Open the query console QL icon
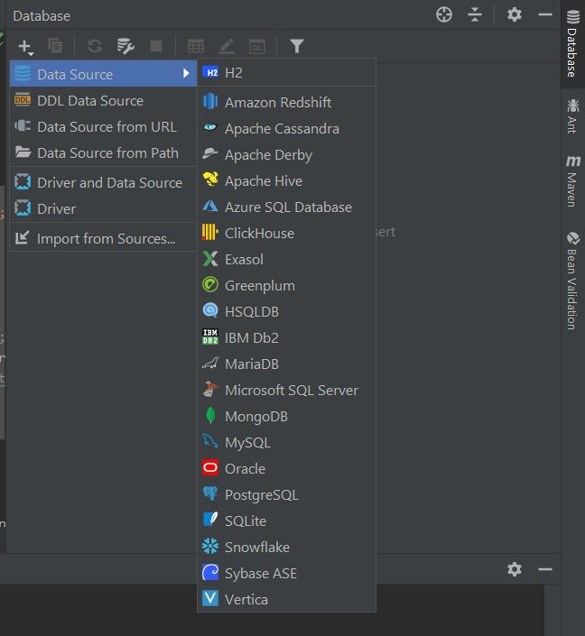The height and width of the screenshot is (636, 585). click(x=257, y=46)
